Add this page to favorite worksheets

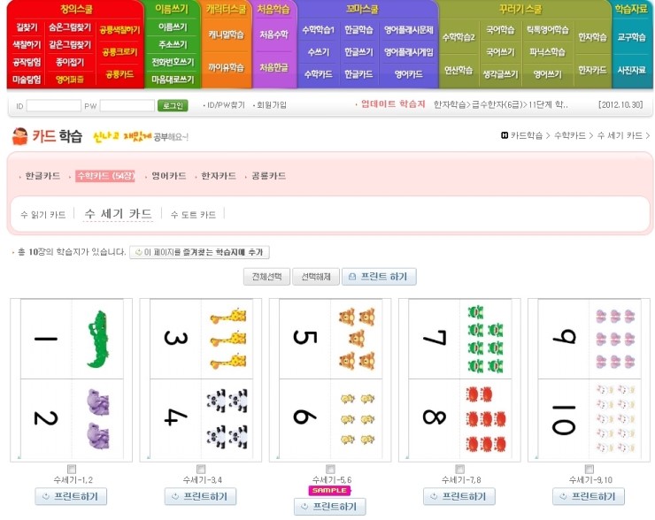coord(199,252)
